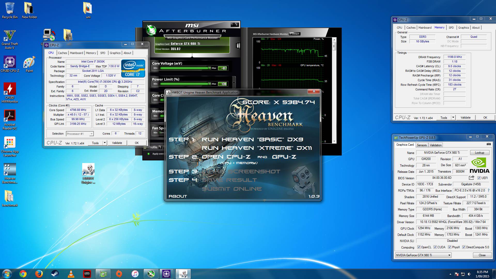Click the Core Voltage slider in Afterburner

(185, 68)
